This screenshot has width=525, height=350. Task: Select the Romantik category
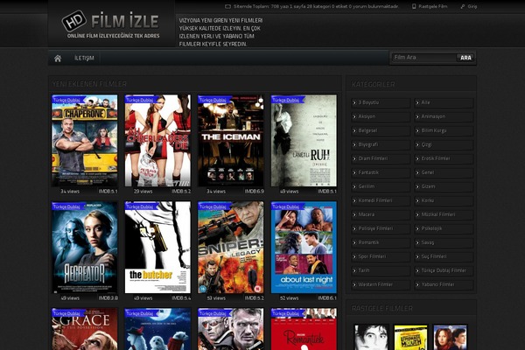381,242
